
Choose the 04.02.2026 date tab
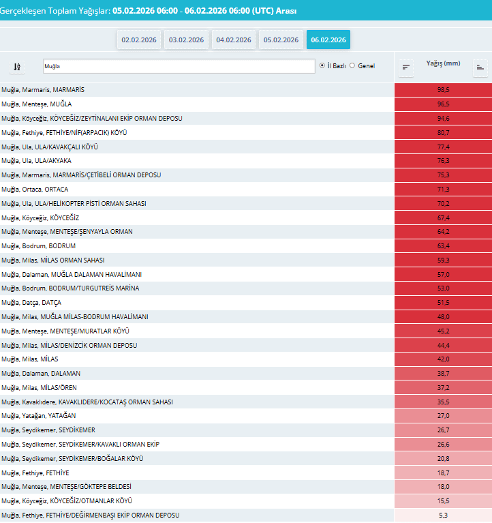234,40
